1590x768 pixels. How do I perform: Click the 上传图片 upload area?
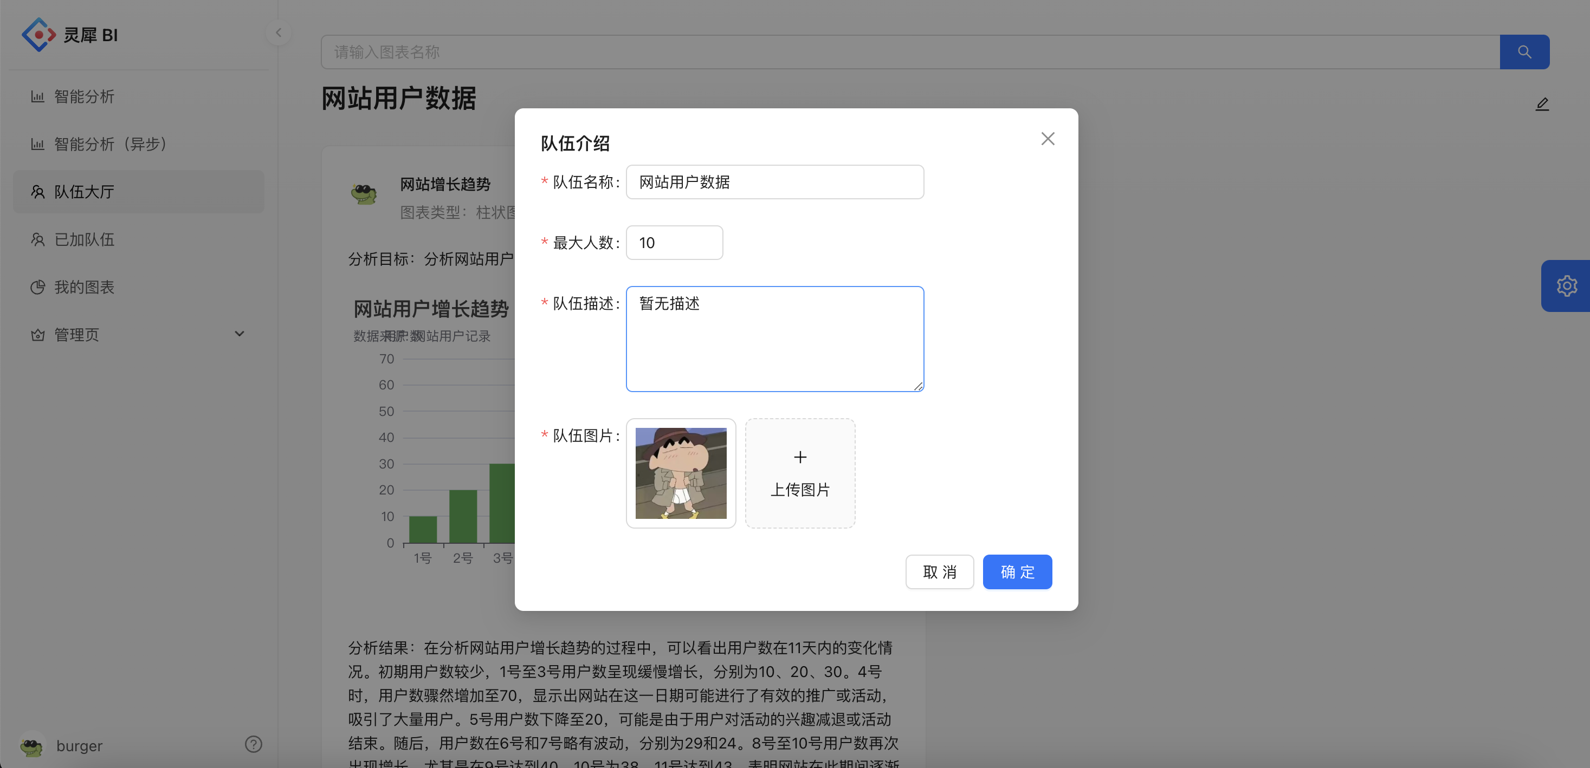(x=800, y=473)
